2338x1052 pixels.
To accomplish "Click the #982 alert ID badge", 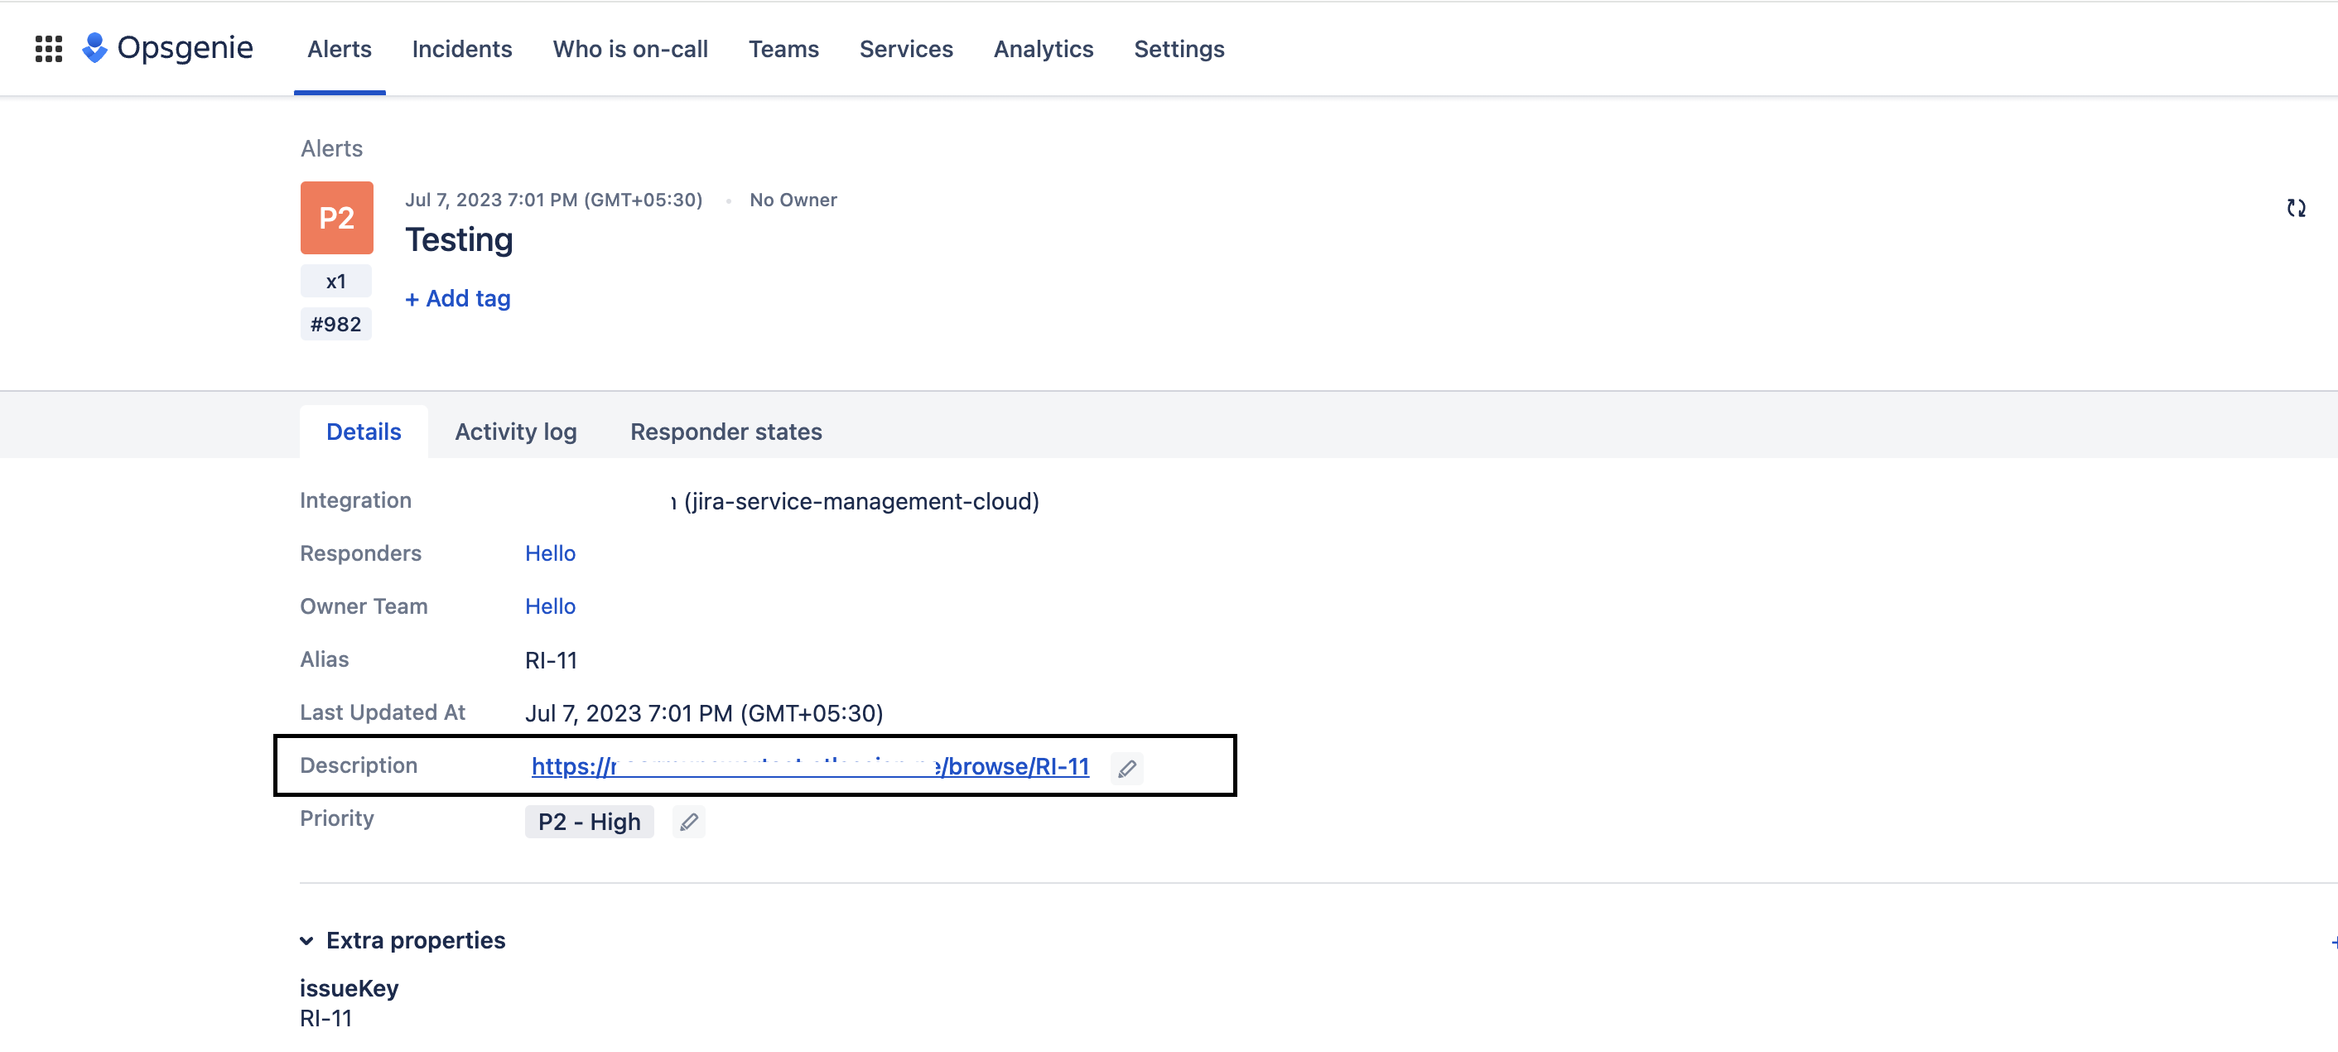I will click(x=335, y=324).
